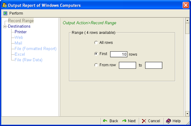191x126 pixels.
Task: Select the Excel destination
Action: [20, 54]
